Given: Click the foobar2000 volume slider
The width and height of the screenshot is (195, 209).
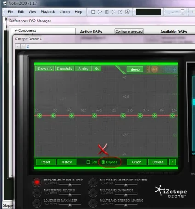Looking at the screenshot, I should (176, 12).
